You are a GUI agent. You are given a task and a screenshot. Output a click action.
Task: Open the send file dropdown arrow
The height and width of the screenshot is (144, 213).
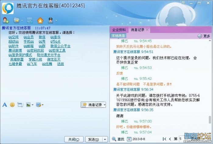[22, 21]
